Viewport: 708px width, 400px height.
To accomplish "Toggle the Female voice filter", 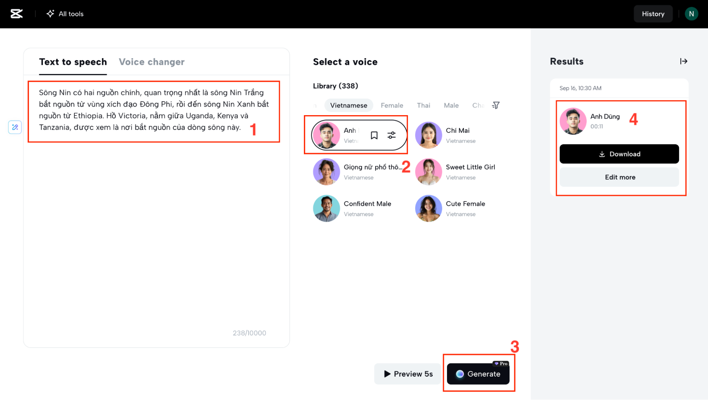I will click(392, 105).
